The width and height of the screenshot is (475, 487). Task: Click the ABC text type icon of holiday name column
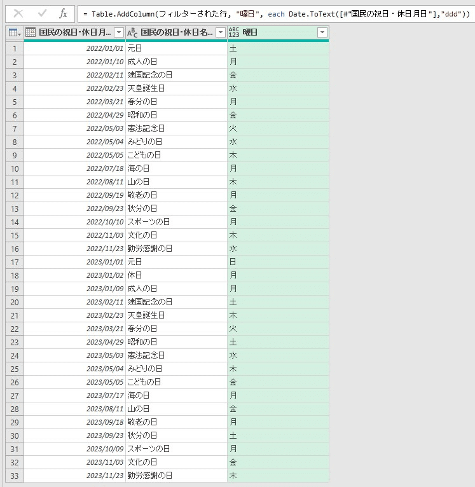[132, 32]
